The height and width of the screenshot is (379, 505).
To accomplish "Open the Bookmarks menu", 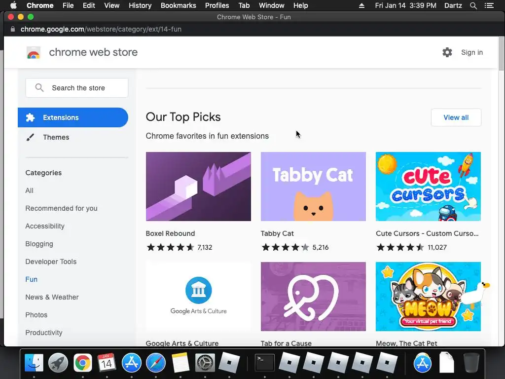I will coord(179,5).
